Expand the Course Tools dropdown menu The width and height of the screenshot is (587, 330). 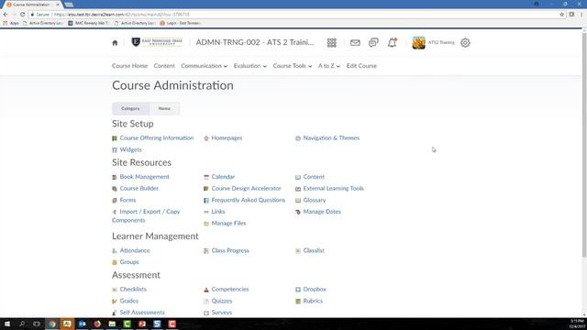(x=293, y=66)
